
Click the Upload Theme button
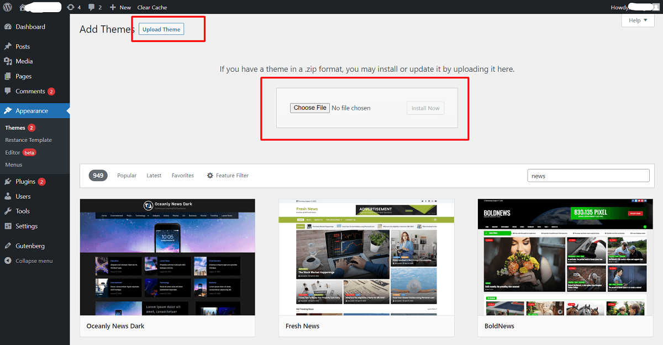161,29
